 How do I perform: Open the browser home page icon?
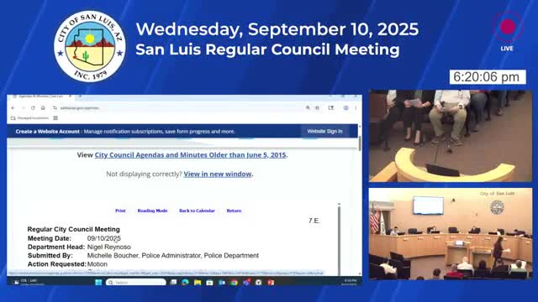click(43, 108)
